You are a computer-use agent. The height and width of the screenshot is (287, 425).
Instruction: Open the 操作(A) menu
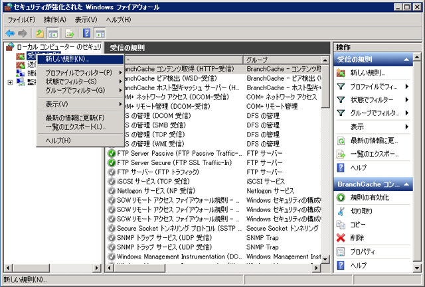[55, 20]
